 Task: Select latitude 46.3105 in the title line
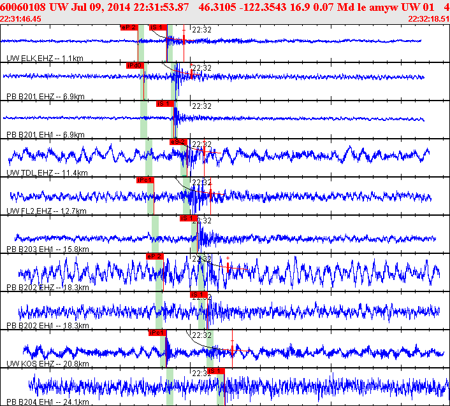(217, 7)
